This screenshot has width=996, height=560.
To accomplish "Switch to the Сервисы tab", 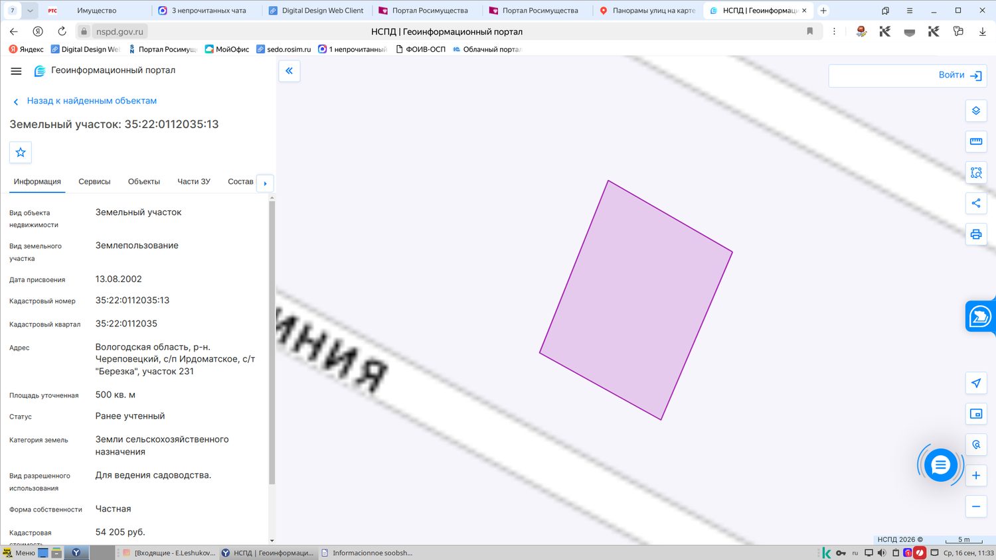I will click(94, 182).
